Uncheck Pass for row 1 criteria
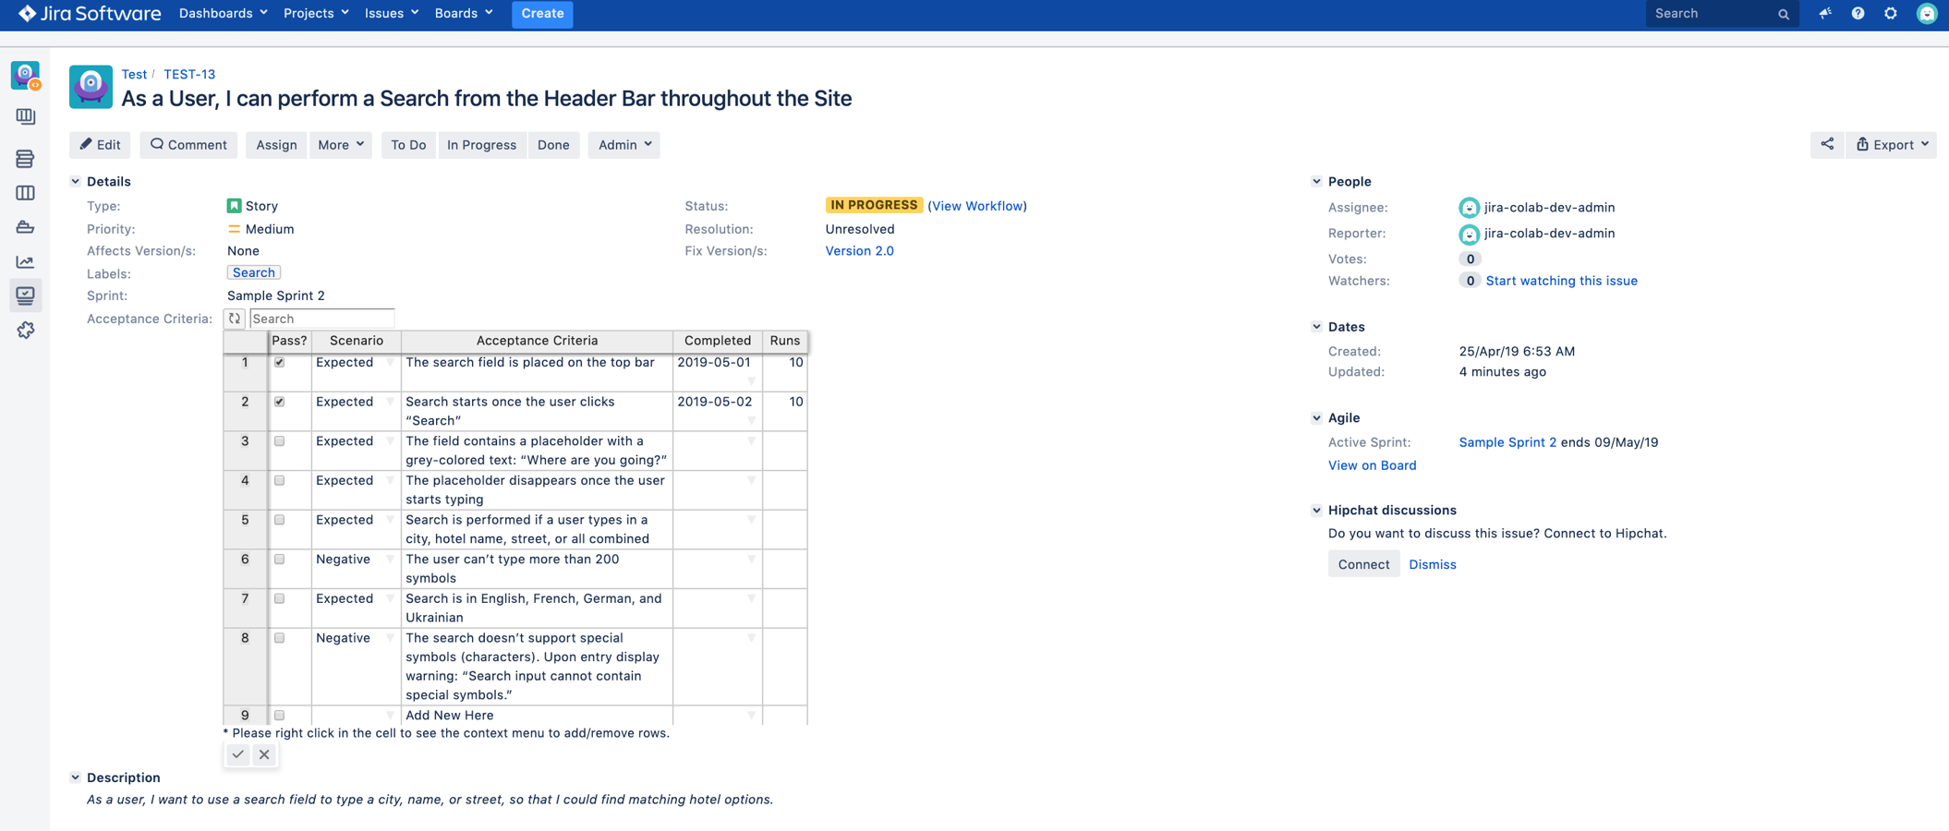Screen dimensions: 1949x831 279,363
